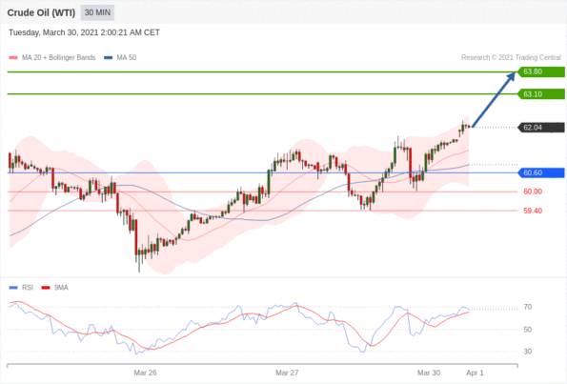Click the green 63.10 resistance price tag
This screenshot has height=384, width=567.
coord(541,94)
